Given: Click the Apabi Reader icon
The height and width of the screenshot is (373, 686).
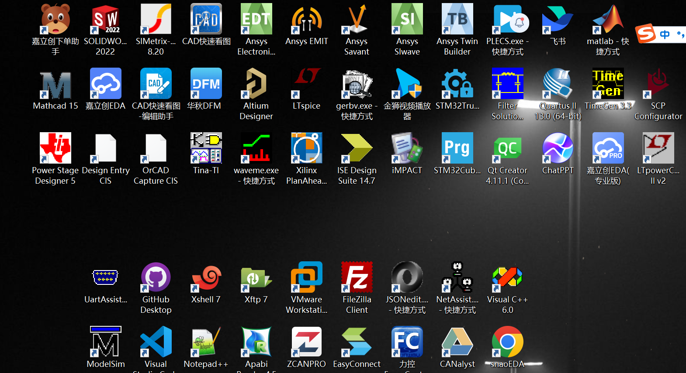Looking at the screenshot, I should 256,342.
